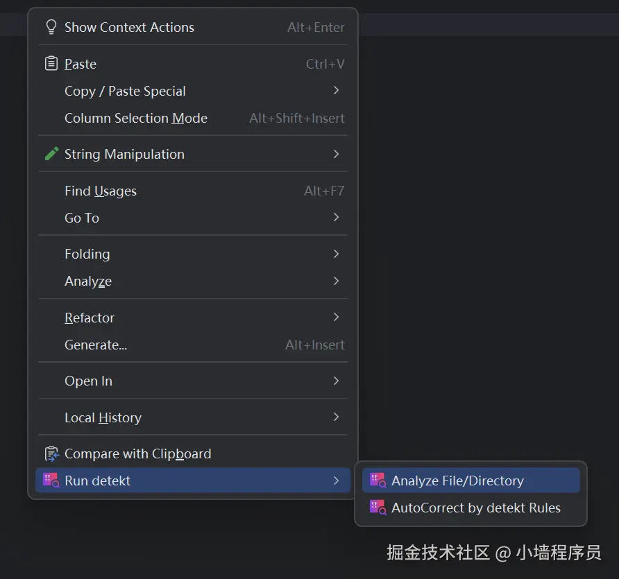Click the clipboard Paste icon

click(x=51, y=64)
